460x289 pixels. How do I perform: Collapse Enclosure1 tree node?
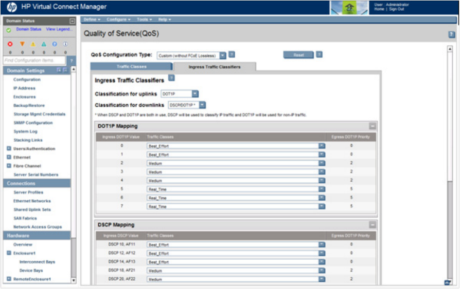9,253
